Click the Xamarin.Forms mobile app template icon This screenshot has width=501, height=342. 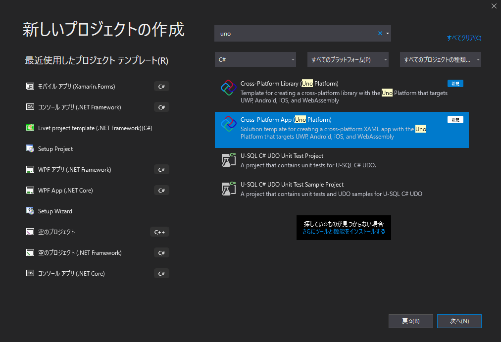30,86
